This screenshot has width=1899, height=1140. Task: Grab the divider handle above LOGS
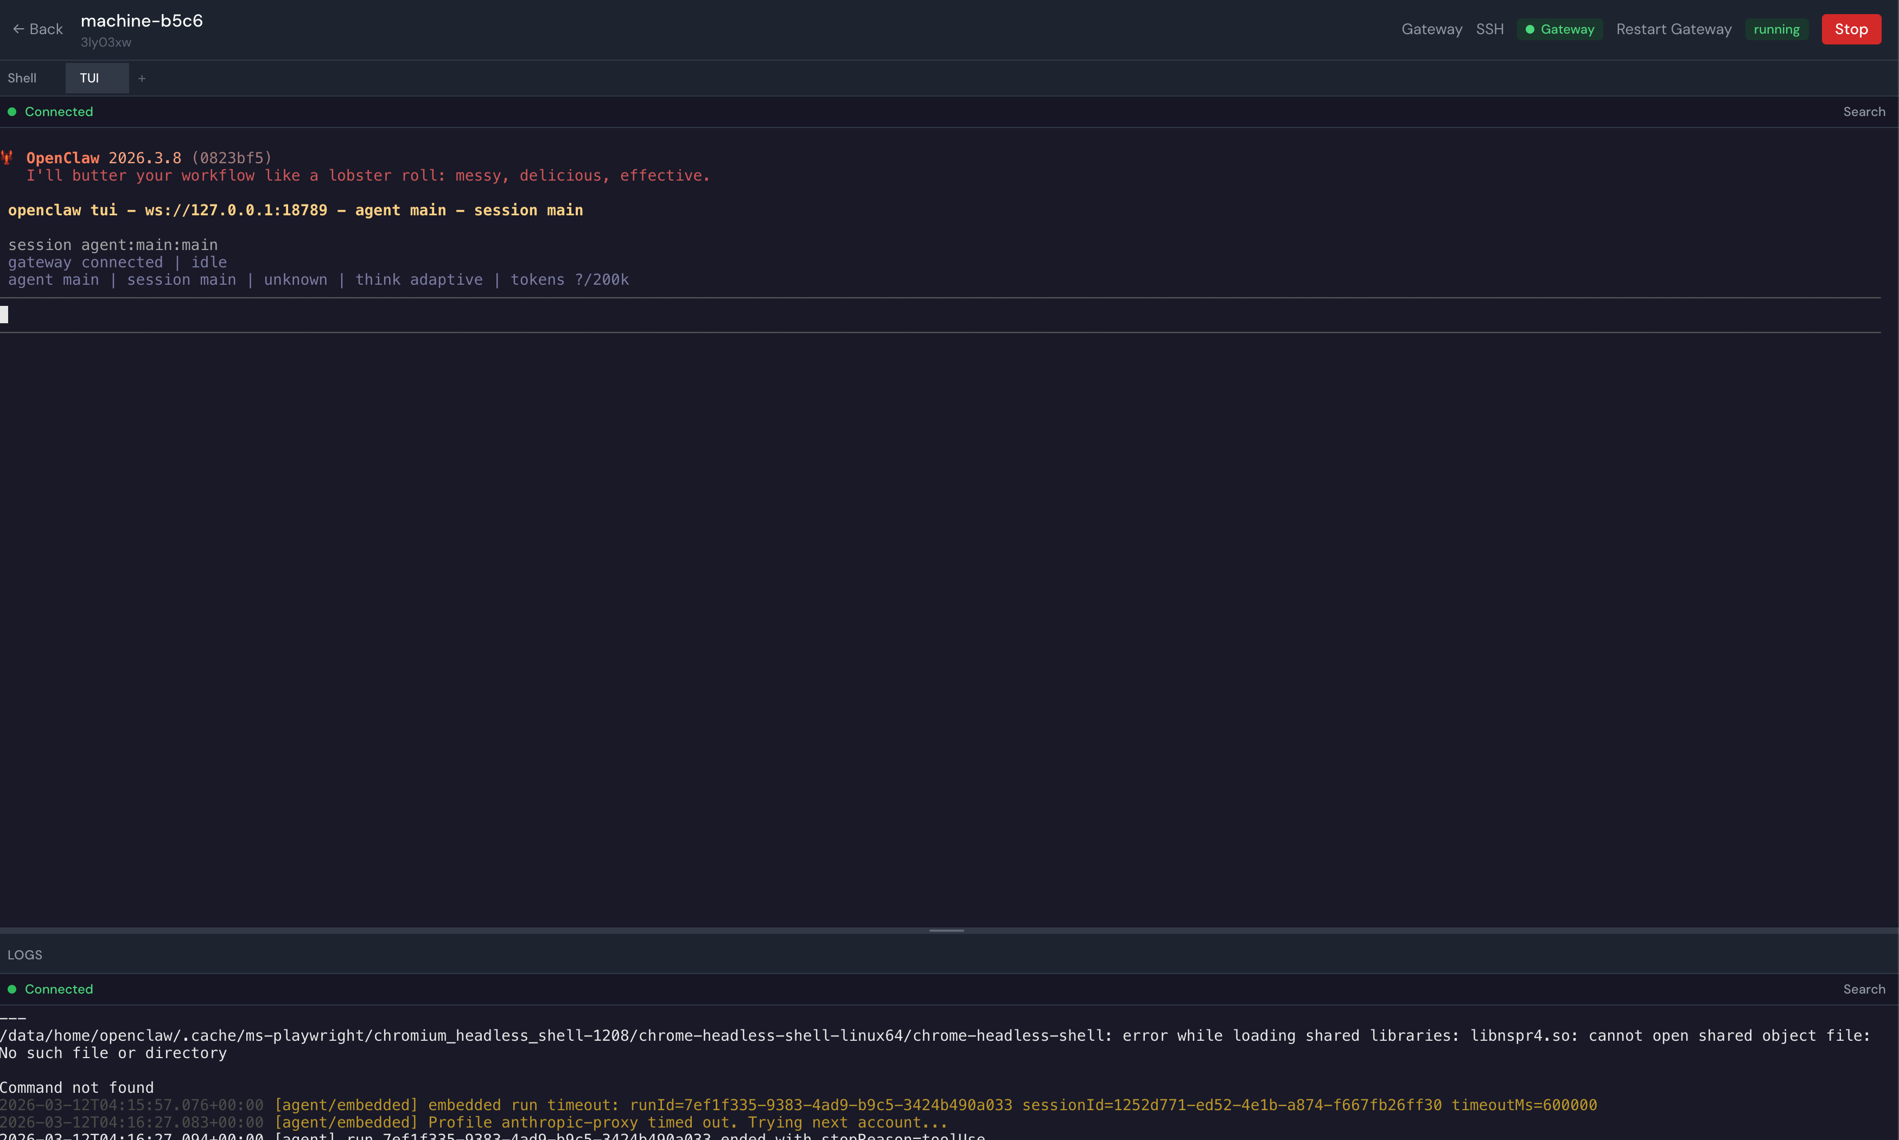point(946,930)
